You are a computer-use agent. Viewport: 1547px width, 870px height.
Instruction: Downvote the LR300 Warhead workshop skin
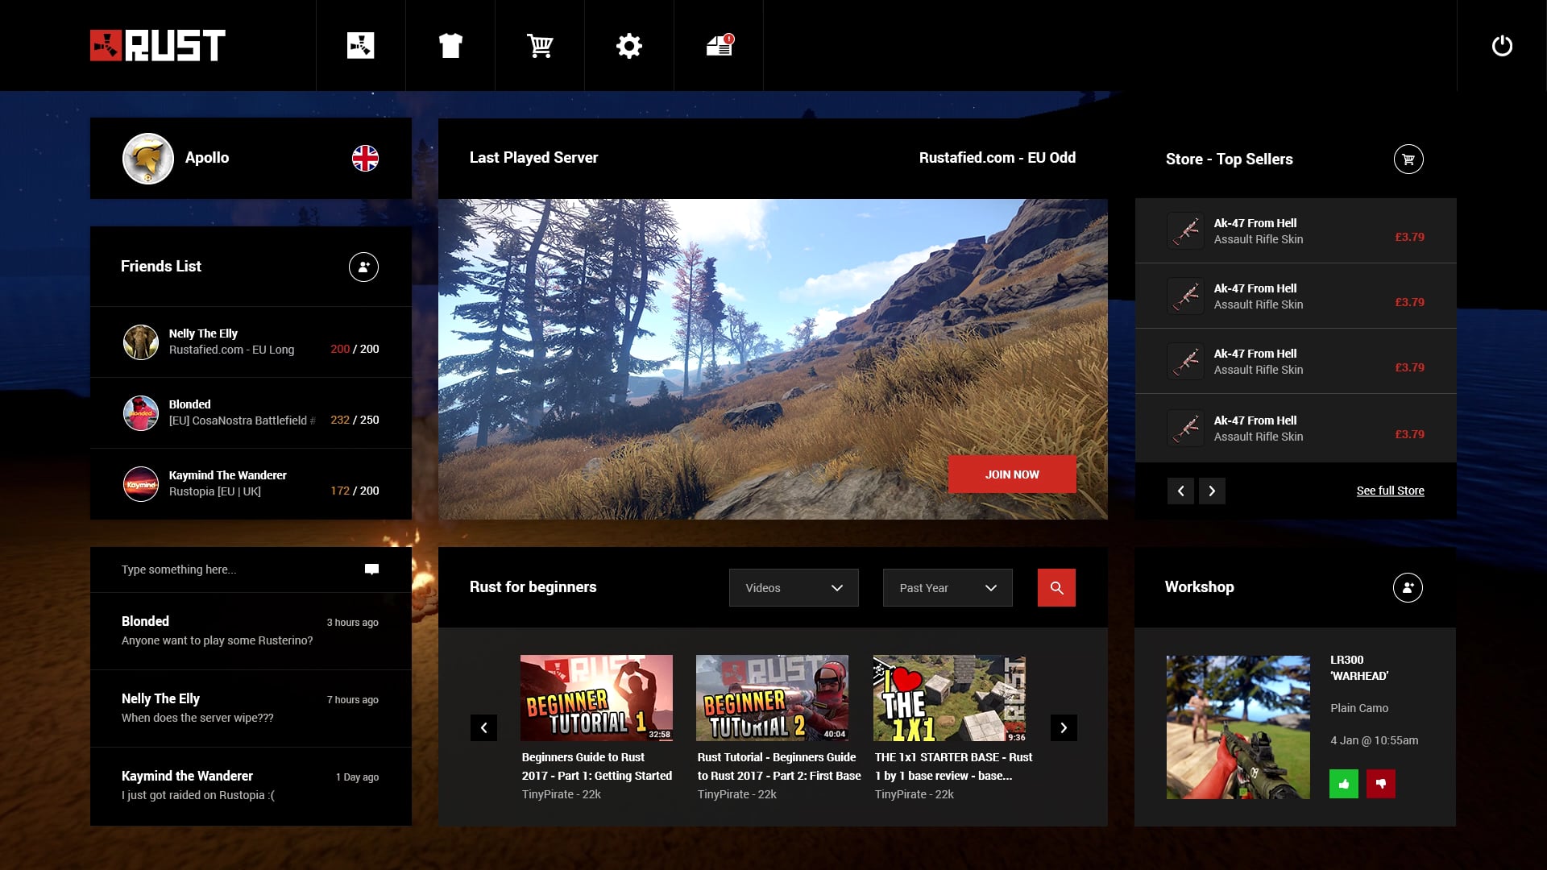click(x=1381, y=784)
